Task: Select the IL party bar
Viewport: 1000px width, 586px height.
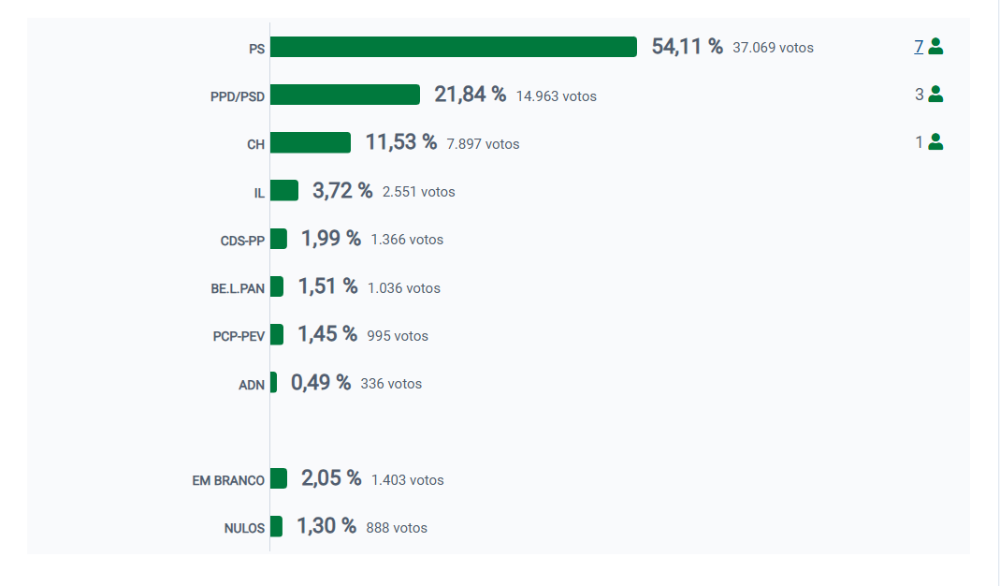Action: (x=284, y=191)
